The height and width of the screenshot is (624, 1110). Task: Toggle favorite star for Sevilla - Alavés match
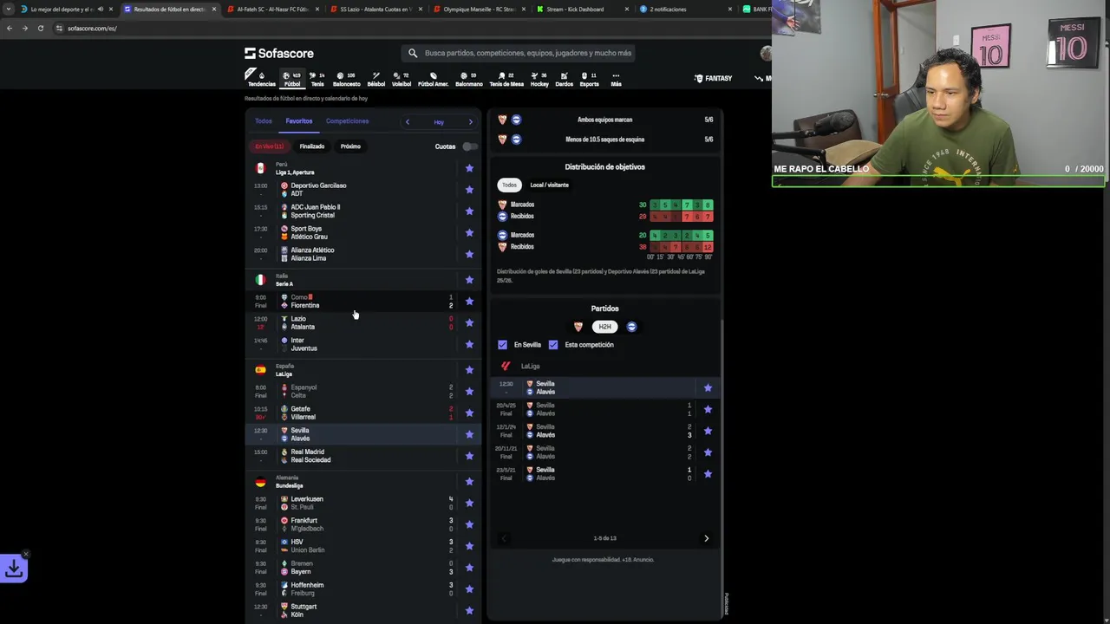click(469, 434)
